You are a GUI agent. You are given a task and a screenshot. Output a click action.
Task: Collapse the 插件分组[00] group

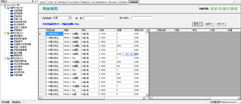click(5, 8)
